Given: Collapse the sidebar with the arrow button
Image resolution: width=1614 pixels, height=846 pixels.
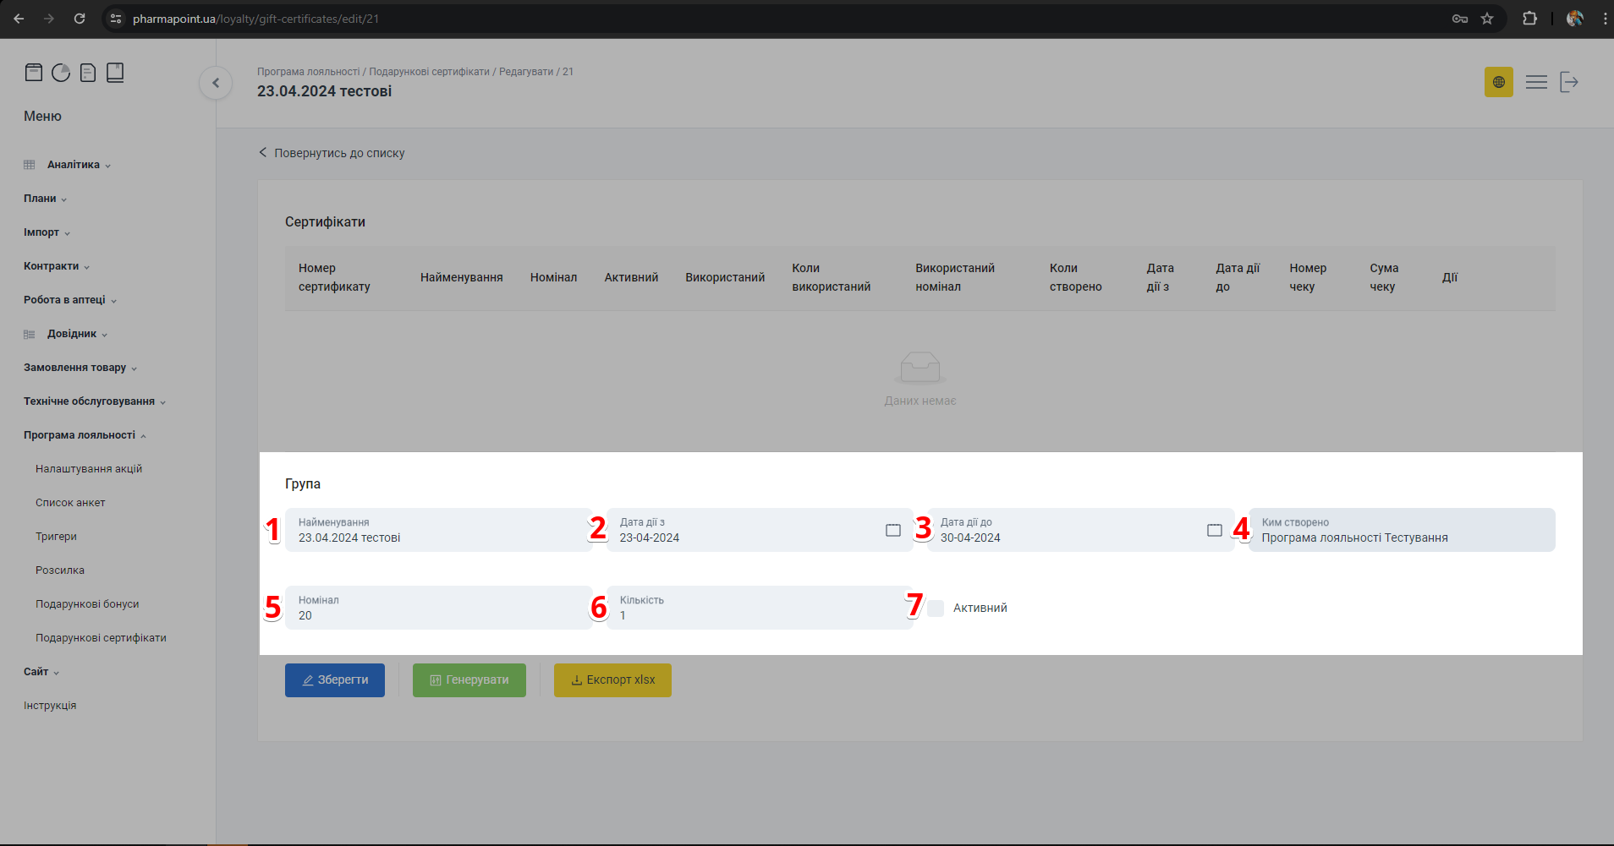Looking at the screenshot, I should pyautogui.click(x=216, y=83).
